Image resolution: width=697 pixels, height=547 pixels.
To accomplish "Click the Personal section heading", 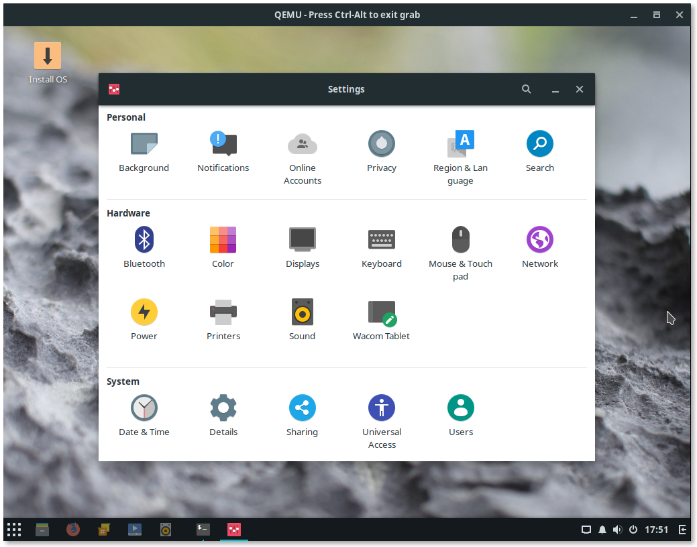I will click(x=126, y=117).
